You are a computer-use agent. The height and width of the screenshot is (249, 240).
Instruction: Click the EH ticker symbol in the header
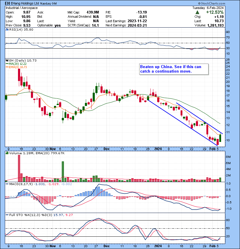coord(7,3)
